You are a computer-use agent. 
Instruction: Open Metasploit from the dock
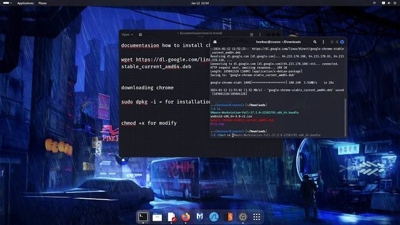pos(200,217)
